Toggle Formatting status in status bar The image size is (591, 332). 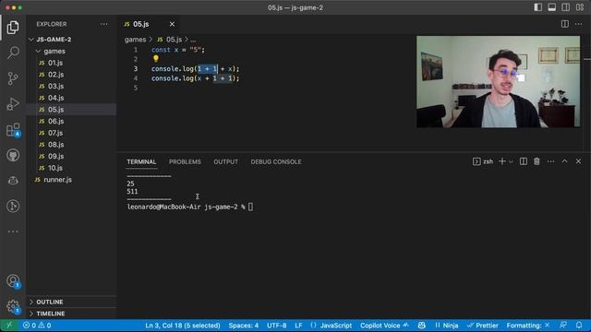pyautogui.click(x=527, y=326)
